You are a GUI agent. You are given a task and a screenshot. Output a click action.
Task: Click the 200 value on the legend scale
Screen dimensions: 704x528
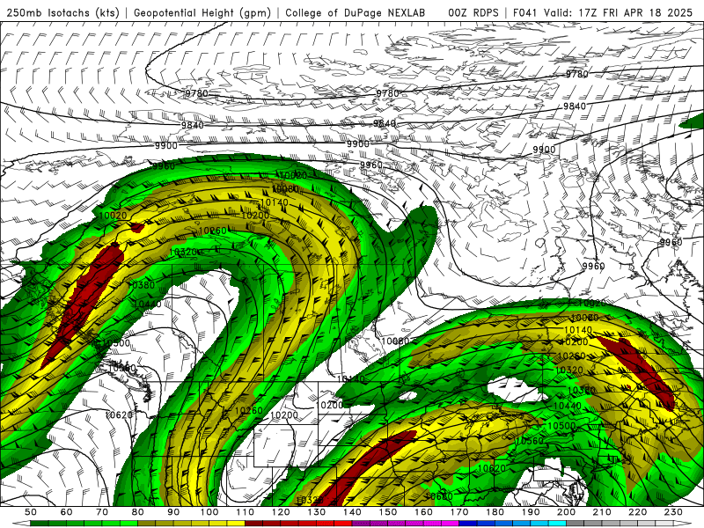click(x=566, y=512)
